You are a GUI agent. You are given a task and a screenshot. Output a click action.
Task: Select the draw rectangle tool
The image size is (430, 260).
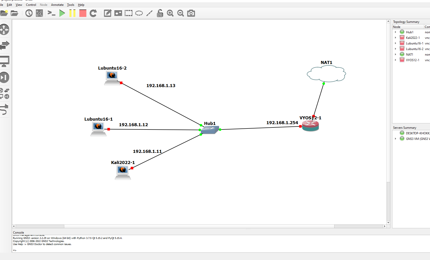point(129,13)
